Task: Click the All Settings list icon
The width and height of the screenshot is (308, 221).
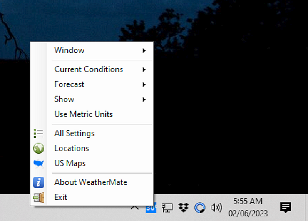Action: (38, 133)
